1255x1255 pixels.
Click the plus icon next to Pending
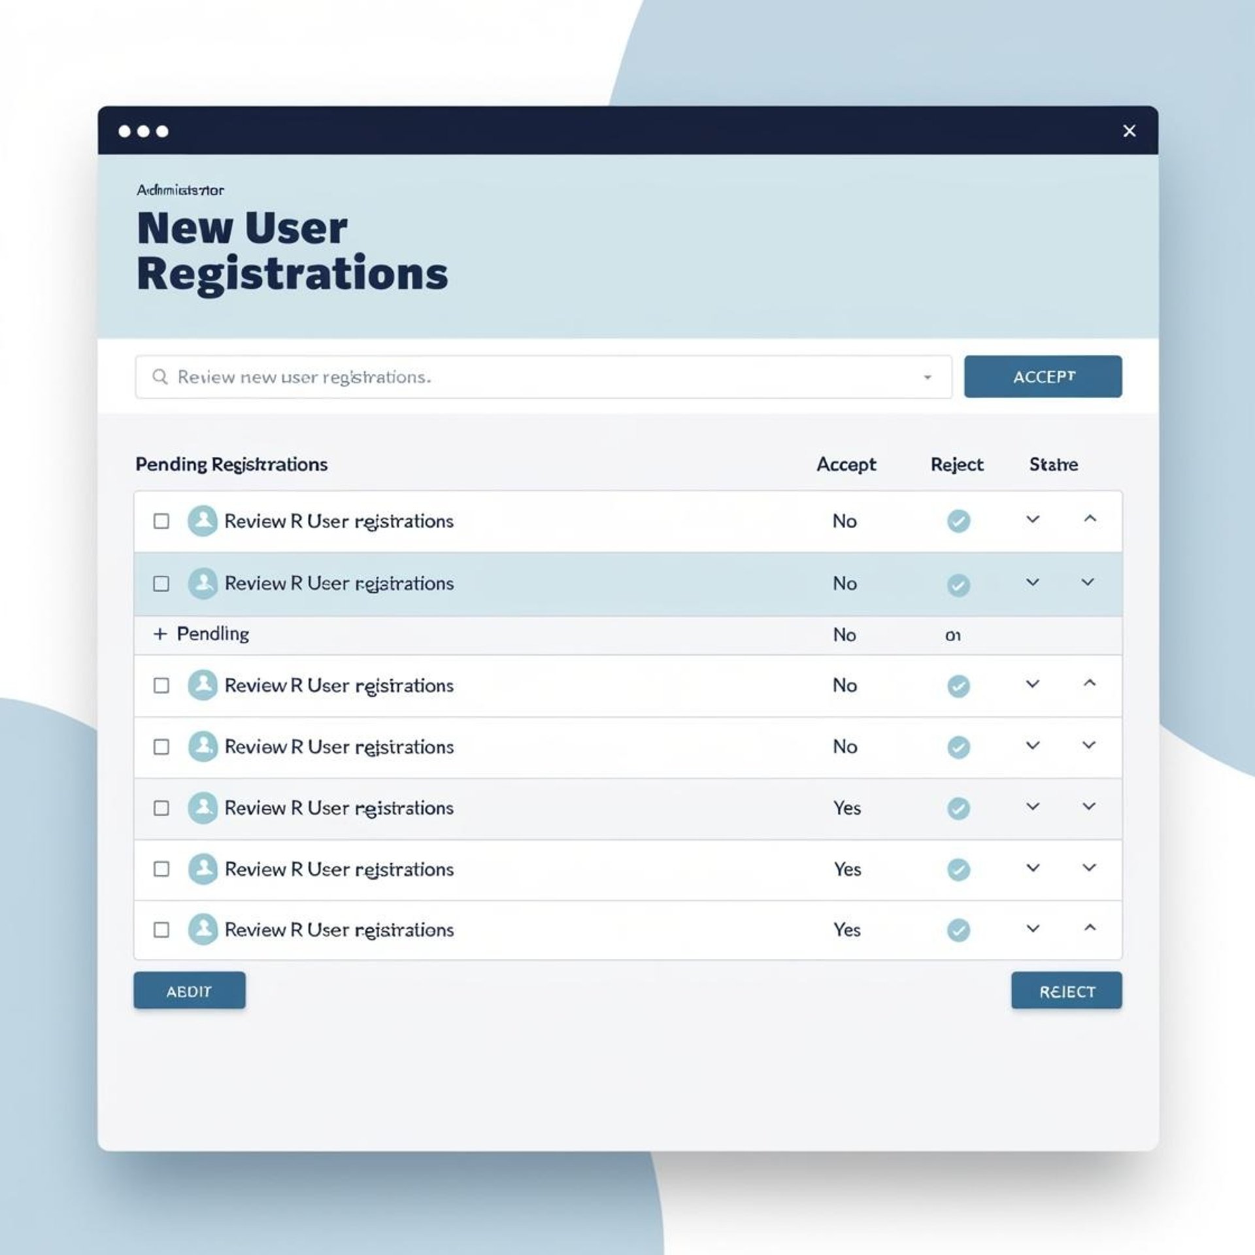[x=160, y=634]
